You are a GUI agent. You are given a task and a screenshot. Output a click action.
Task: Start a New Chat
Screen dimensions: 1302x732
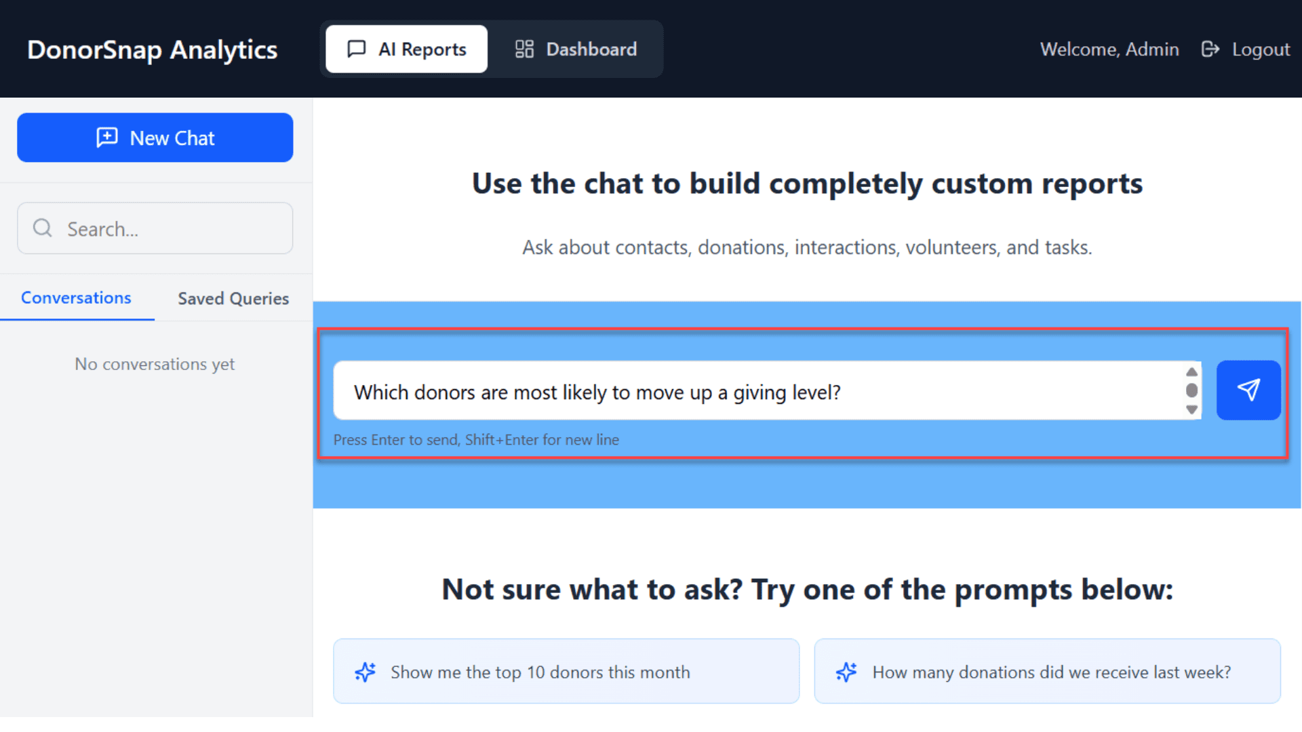(x=155, y=138)
